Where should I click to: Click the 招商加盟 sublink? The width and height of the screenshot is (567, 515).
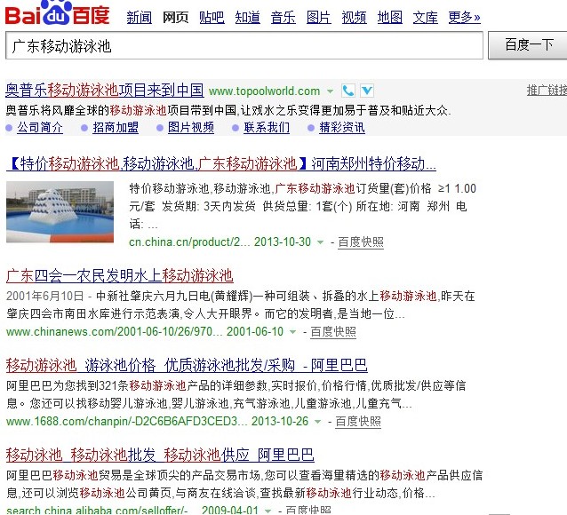tap(116, 128)
